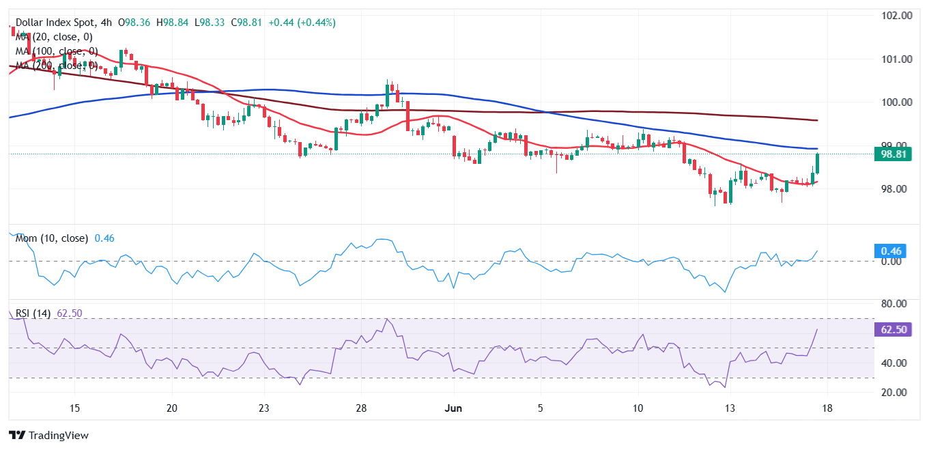The width and height of the screenshot is (929, 450).
Task: Select the MA (20, close, 0) legend
Action: click(55, 37)
